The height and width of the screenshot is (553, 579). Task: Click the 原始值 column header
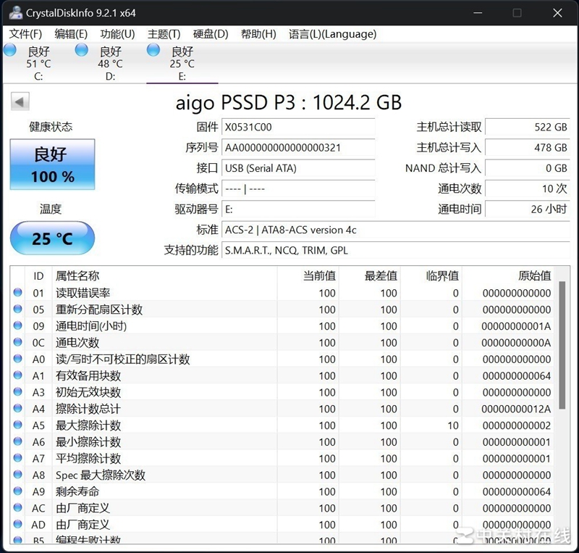[x=508, y=275]
